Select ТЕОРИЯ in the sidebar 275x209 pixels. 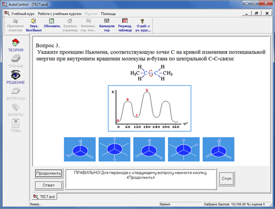[15, 45]
